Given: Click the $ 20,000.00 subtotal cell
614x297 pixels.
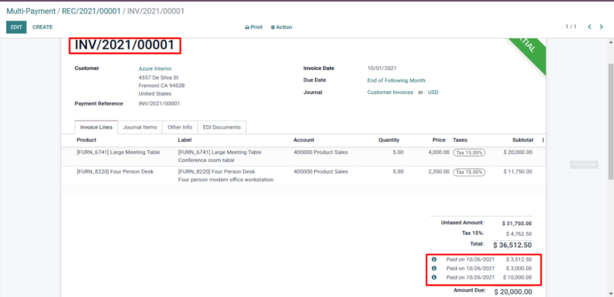Looking at the screenshot, I should (517, 153).
